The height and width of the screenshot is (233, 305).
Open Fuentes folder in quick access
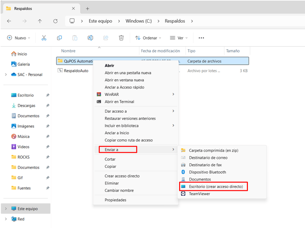coord(21,188)
